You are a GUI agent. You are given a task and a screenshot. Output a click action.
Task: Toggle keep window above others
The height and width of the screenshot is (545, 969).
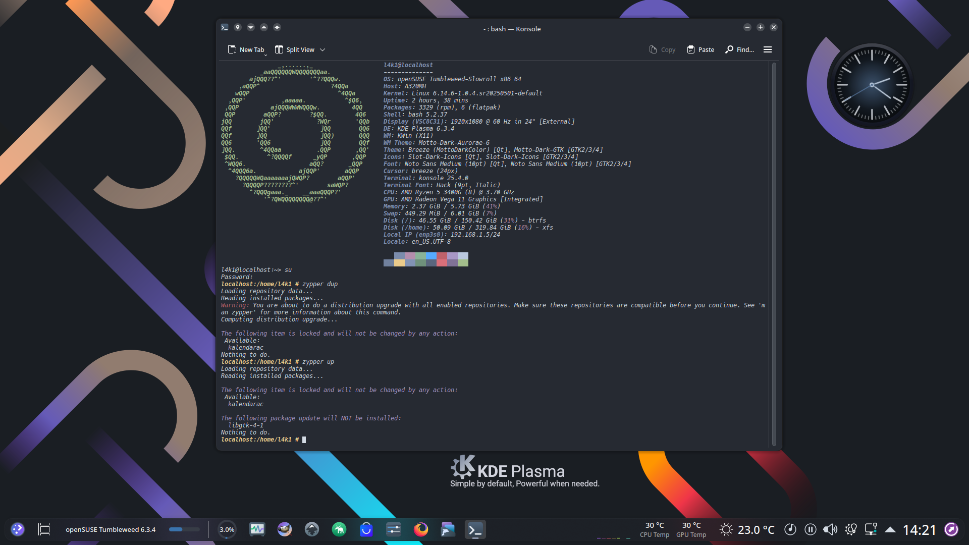[264, 27]
